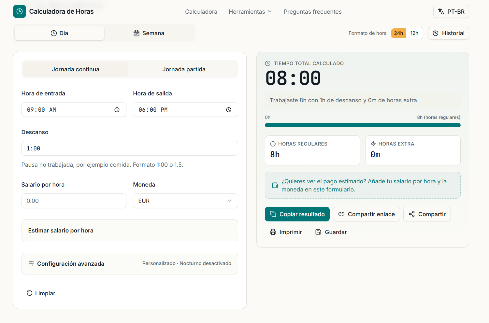Click the history icon in the Historial button
The width and height of the screenshot is (489, 323).
(436, 33)
